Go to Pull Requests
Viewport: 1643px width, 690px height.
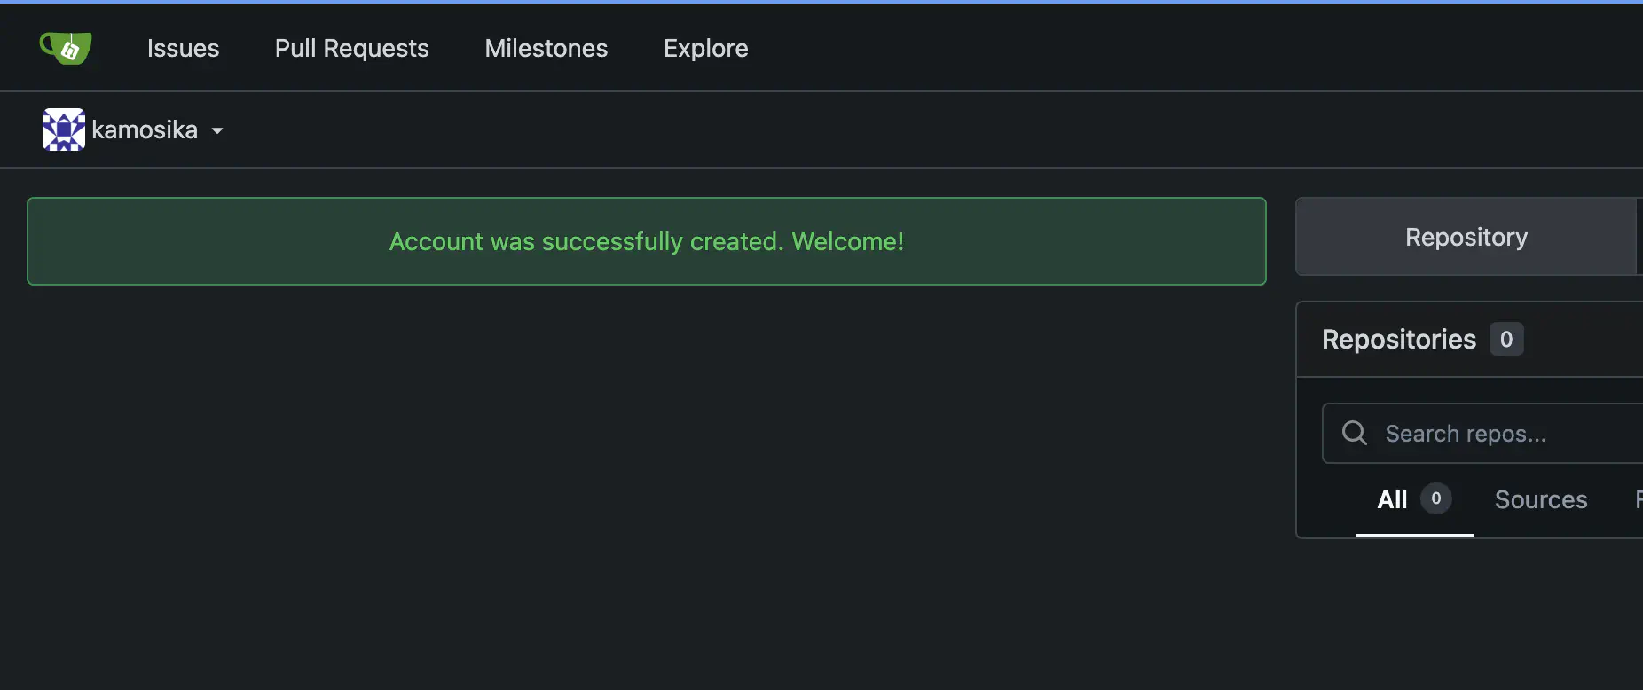click(x=351, y=48)
